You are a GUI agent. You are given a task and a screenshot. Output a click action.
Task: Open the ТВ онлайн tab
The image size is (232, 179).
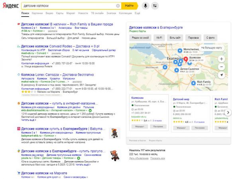(x=97, y=13)
